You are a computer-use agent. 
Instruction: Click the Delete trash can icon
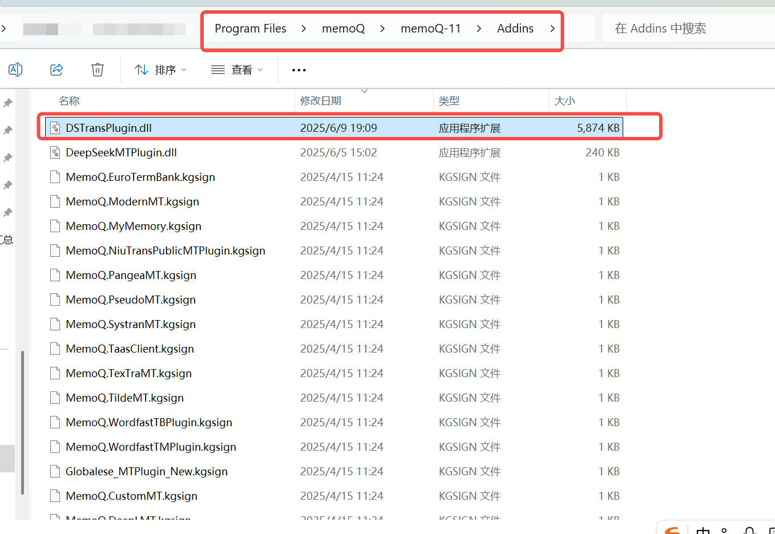tap(98, 70)
